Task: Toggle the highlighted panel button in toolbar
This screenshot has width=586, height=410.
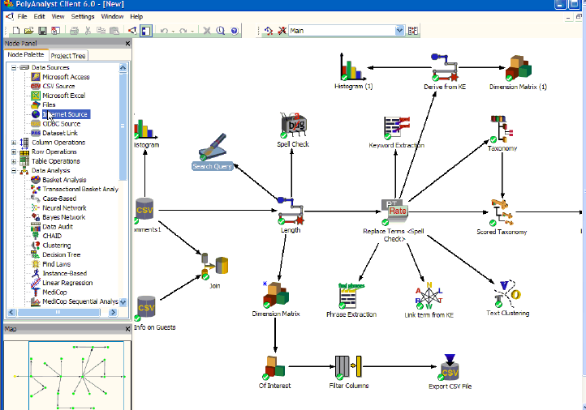Action: 145,31
